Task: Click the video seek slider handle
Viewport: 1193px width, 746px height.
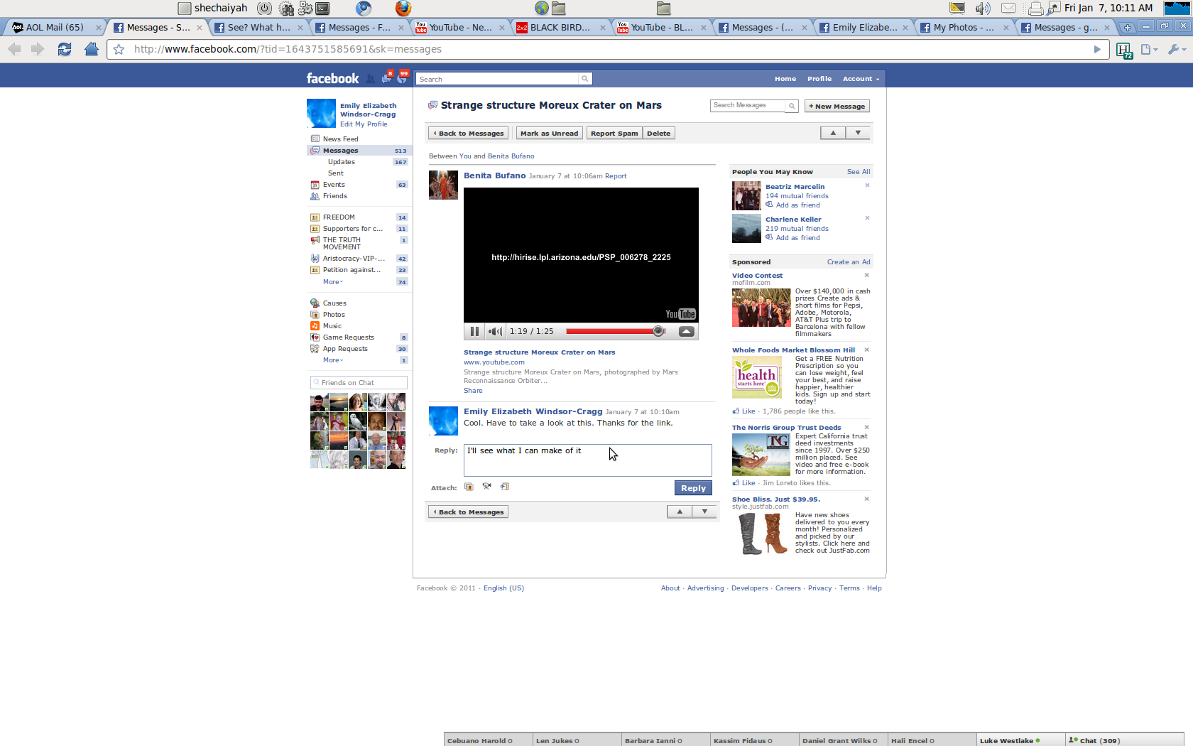Action: [x=658, y=331]
